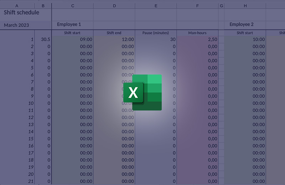Image resolution: width=285 pixels, height=185 pixels.
Task: Select pause minutes cell on day 15
Action: (x=156, y=139)
